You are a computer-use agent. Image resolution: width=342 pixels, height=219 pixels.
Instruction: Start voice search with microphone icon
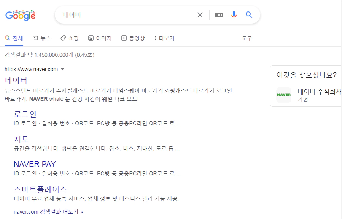(234, 15)
